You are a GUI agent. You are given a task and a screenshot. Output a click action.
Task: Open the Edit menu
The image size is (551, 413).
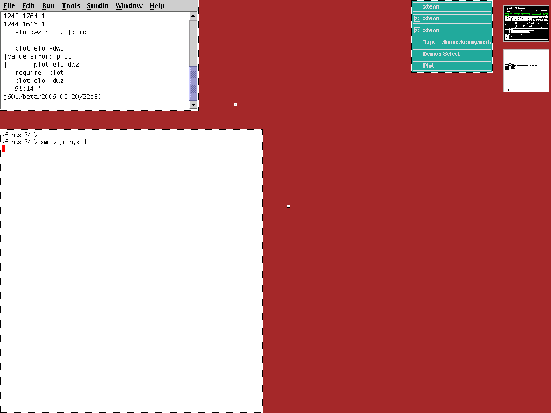click(29, 6)
